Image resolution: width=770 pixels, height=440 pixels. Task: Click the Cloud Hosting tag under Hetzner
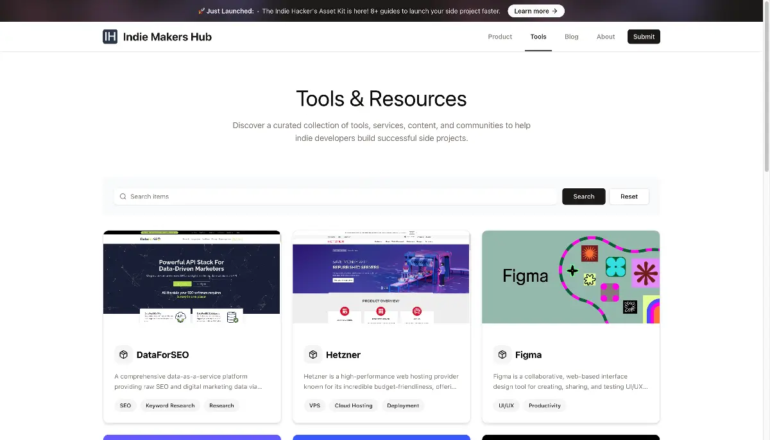click(x=354, y=405)
